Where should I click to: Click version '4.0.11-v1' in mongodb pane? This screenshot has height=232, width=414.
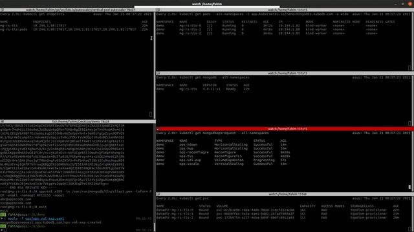click(212, 89)
